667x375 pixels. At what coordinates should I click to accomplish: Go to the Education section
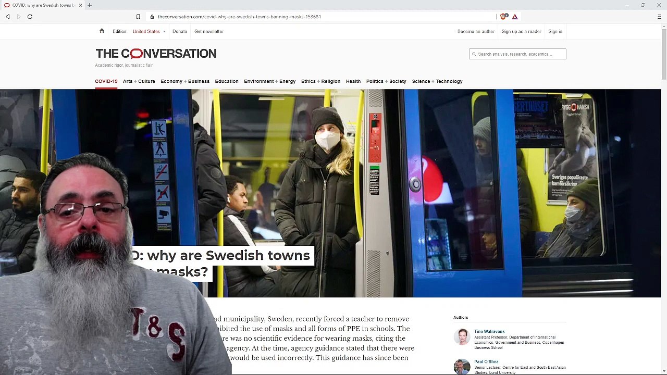pyautogui.click(x=227, y=81)
